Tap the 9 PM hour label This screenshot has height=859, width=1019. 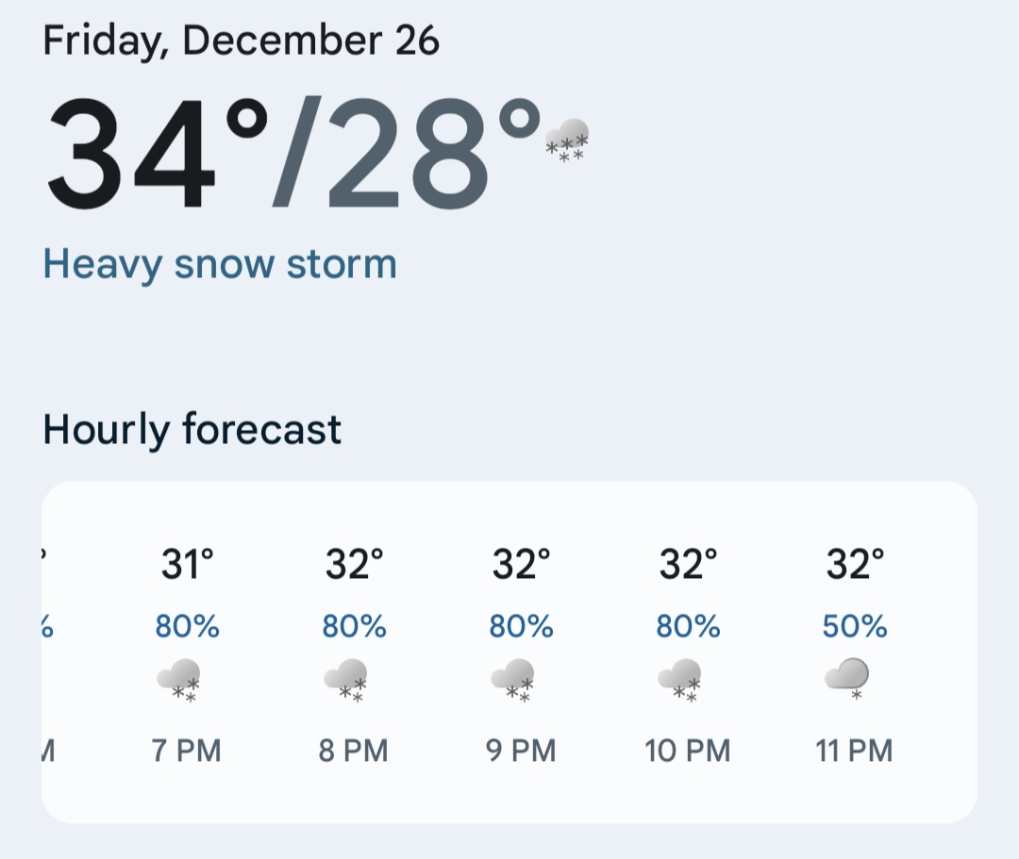point(521,752)
